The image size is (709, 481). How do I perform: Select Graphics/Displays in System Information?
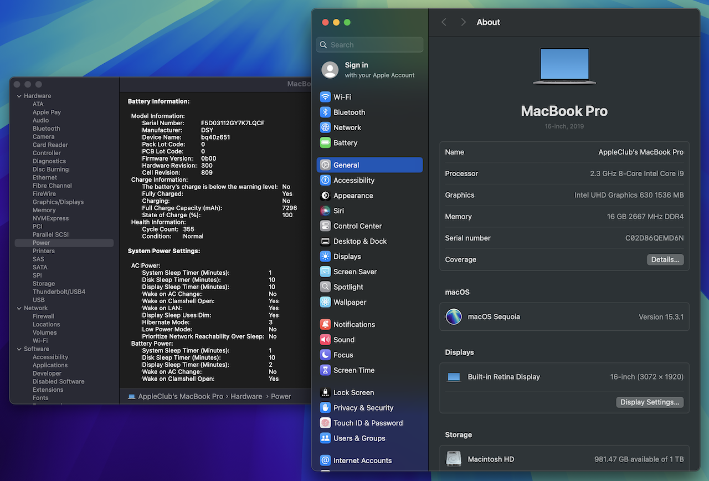coord(58,202)
